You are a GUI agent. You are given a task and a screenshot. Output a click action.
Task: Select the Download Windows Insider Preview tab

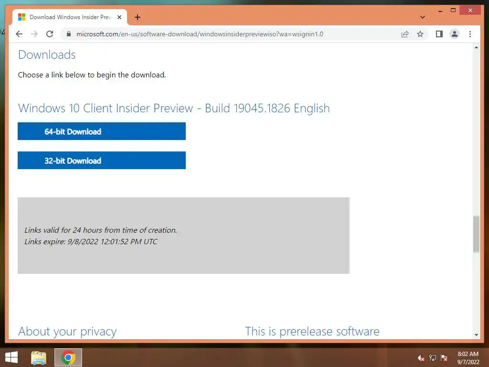[70, 17]
